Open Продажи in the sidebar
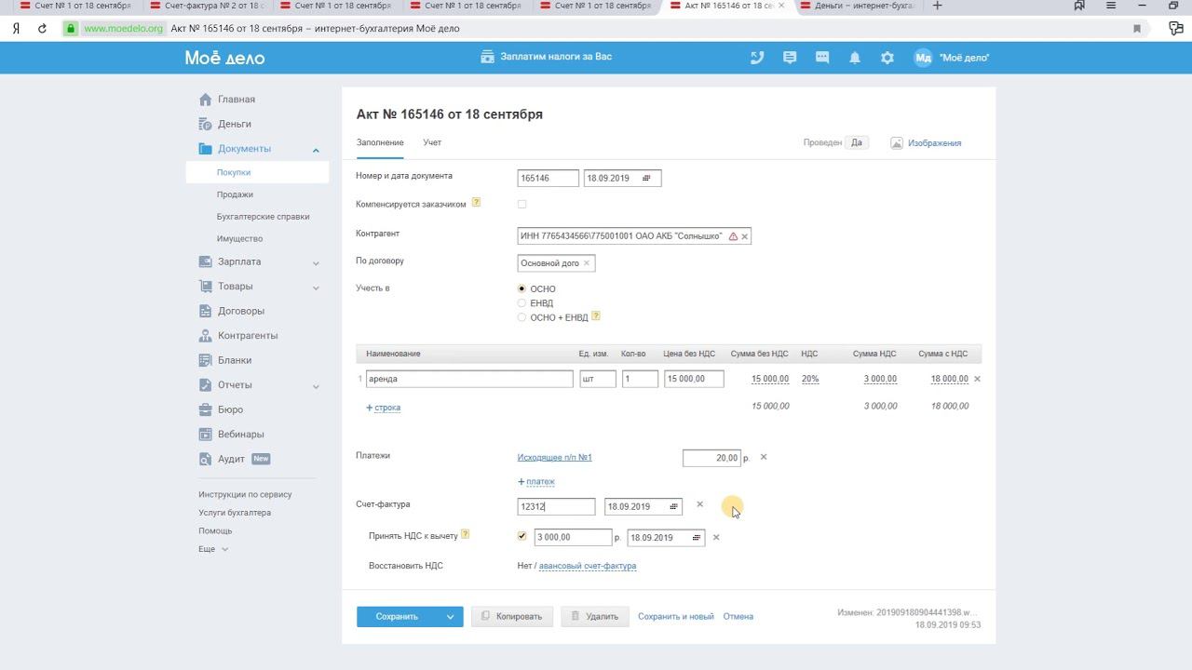Viewport: 1192px width, 670px height. tap(235, 194)
